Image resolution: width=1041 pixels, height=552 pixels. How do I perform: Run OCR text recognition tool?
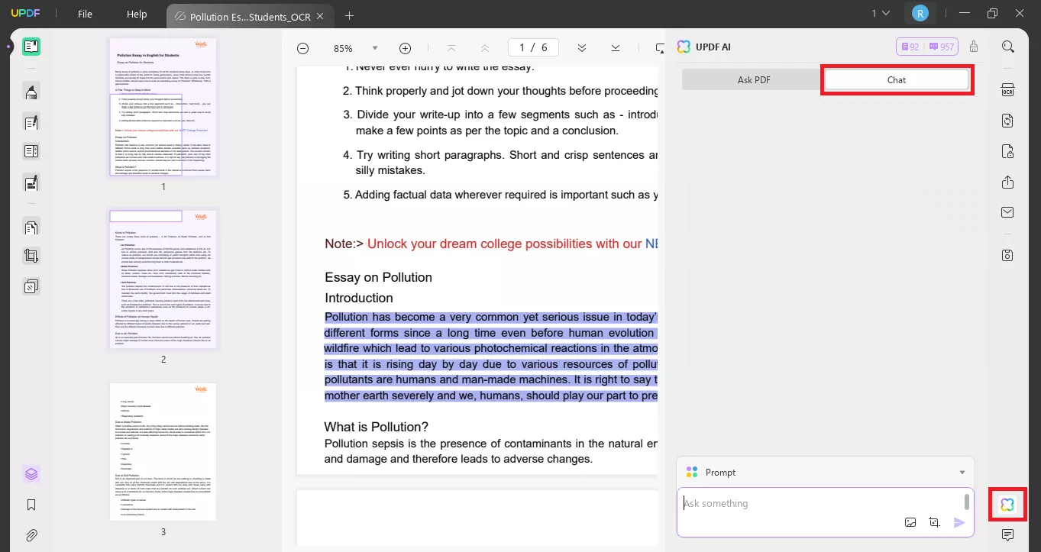(1008, 90)
